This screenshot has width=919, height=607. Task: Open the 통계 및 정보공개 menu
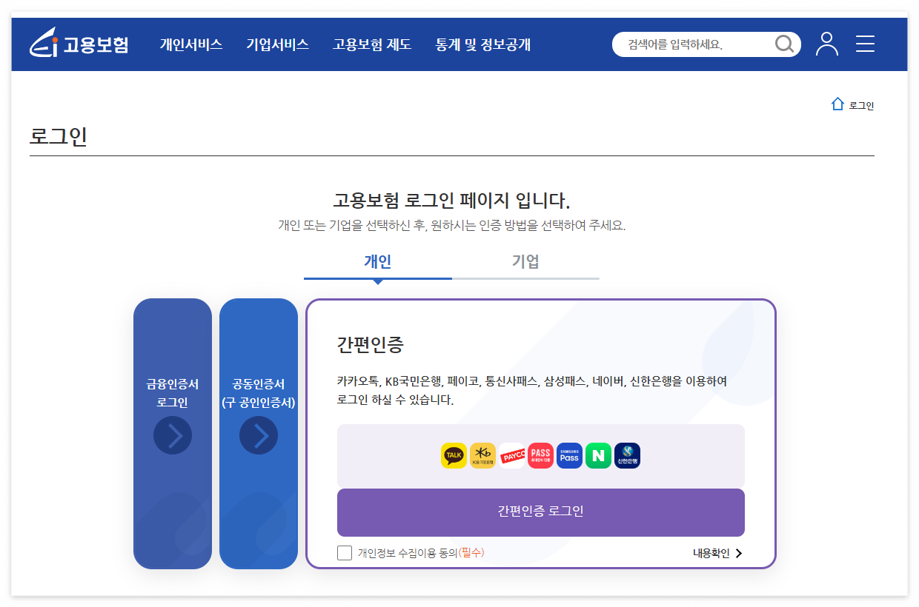[x=483, y=44]
